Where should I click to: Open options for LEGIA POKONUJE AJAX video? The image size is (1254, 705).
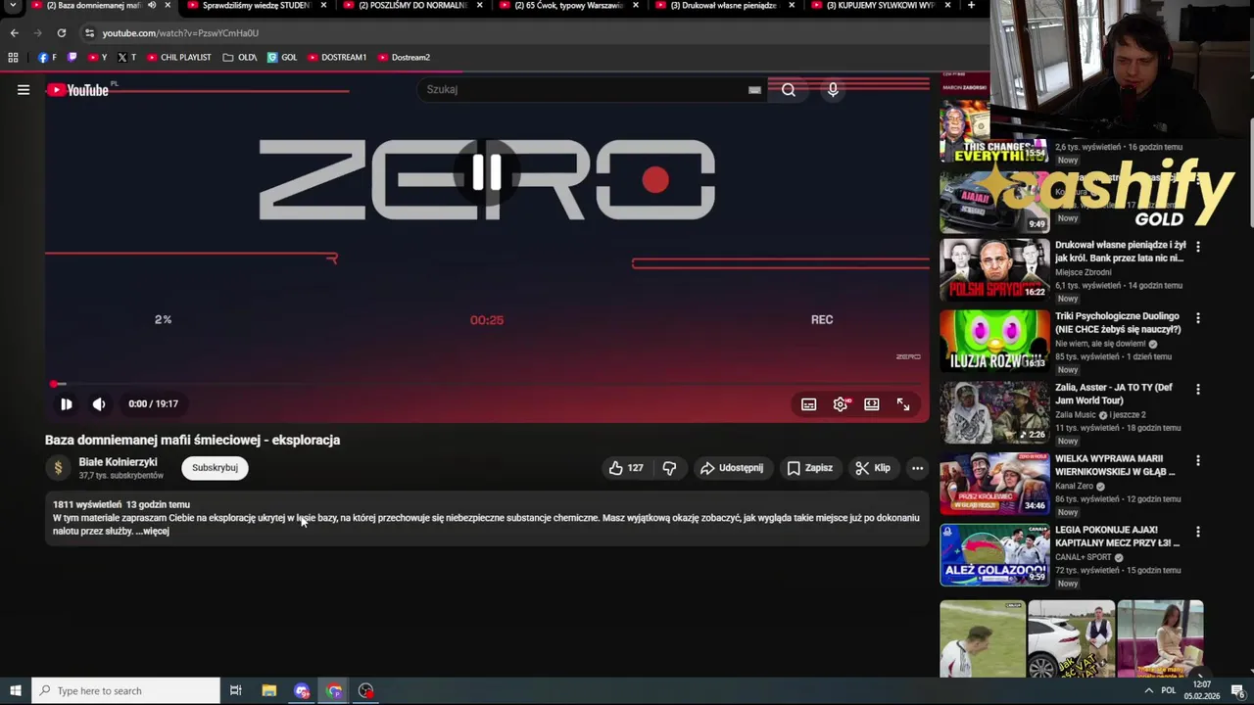click(1197, 532)
